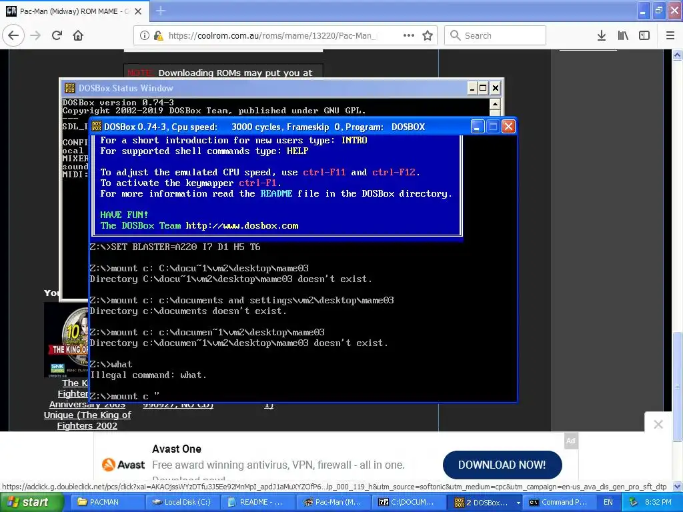
Task: Minimize the DOSBox 0.74-3 window
Action: click(x=478, y=127)
